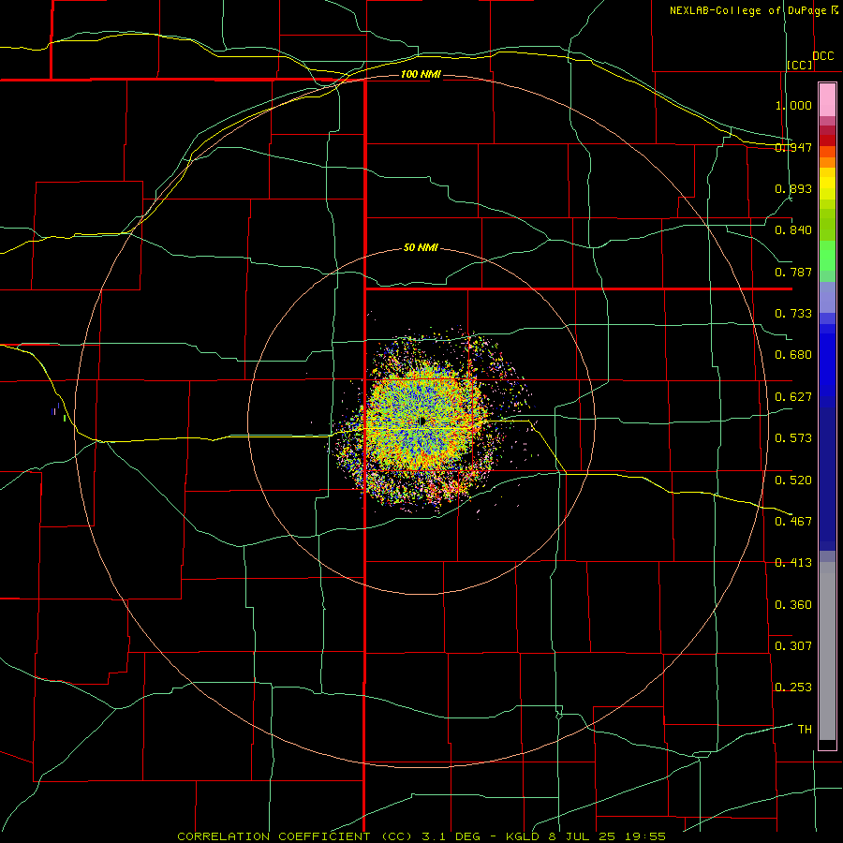Click the 50 NMI range ring label
843x843 pixels.
tap(421, 248)
